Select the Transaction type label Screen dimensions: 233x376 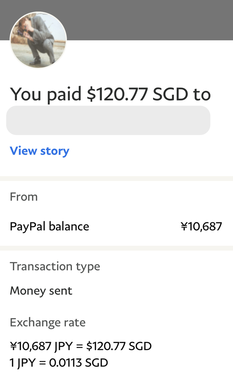(x=55, y=266)
